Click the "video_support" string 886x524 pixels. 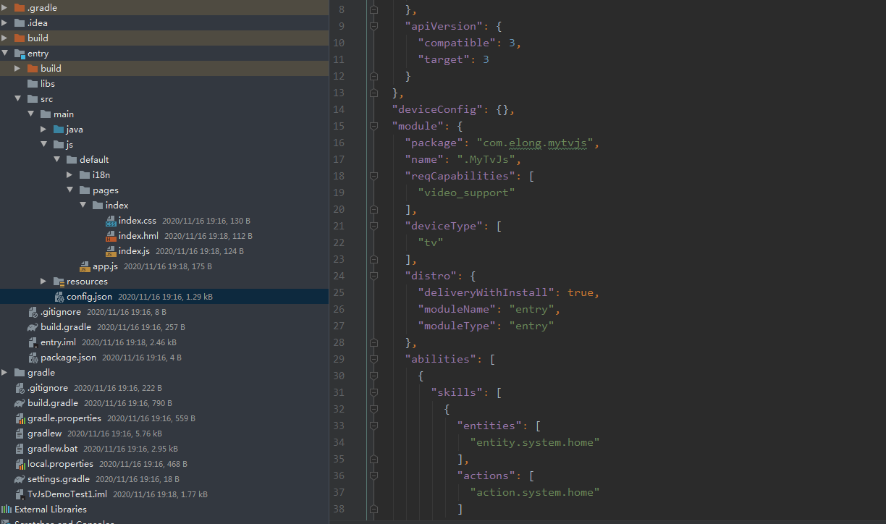tap(467, 193)
